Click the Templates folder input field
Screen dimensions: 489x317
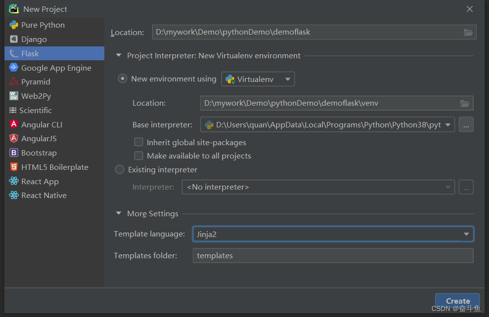point(333,256)
